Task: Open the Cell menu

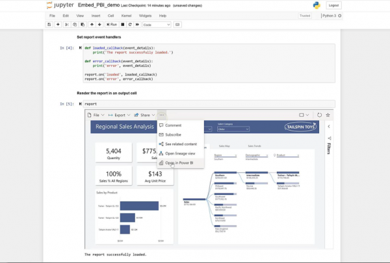Action: [x=110, y=16]
